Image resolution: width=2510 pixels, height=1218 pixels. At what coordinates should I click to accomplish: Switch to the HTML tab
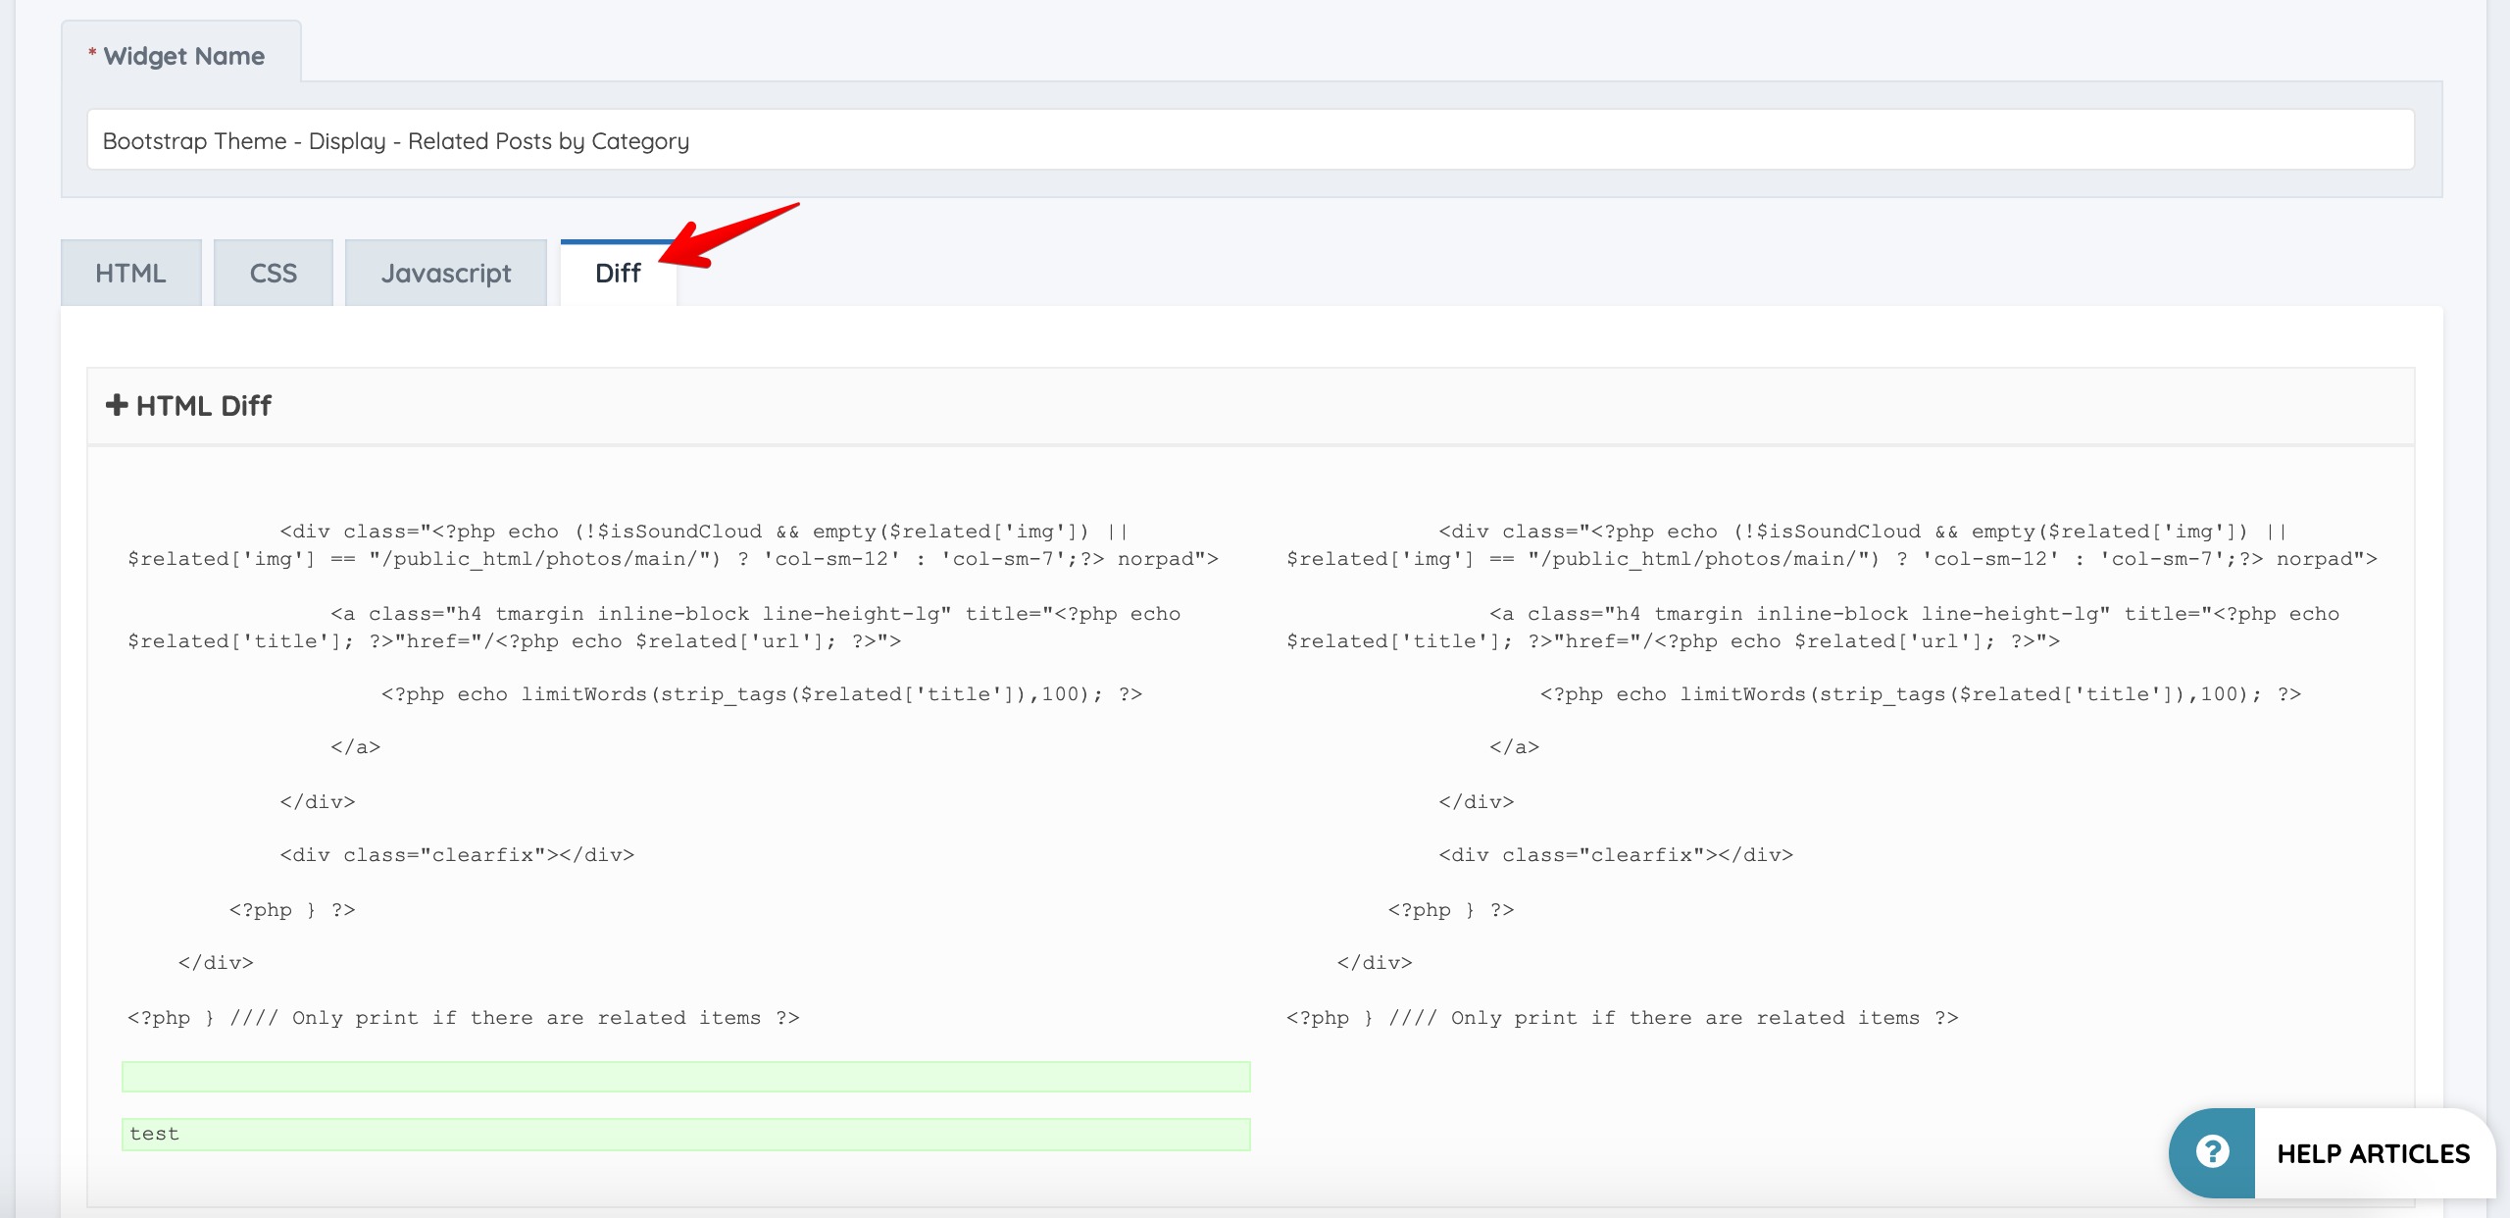[x=130, y=273]
